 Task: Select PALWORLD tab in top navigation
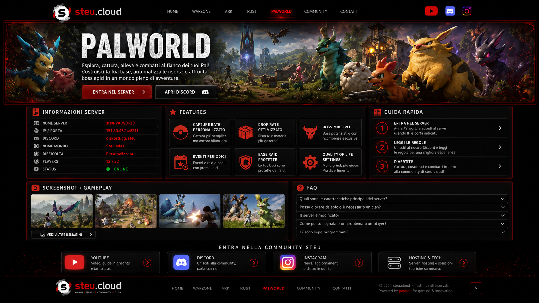pyautogui.click(x=281, y=11)
